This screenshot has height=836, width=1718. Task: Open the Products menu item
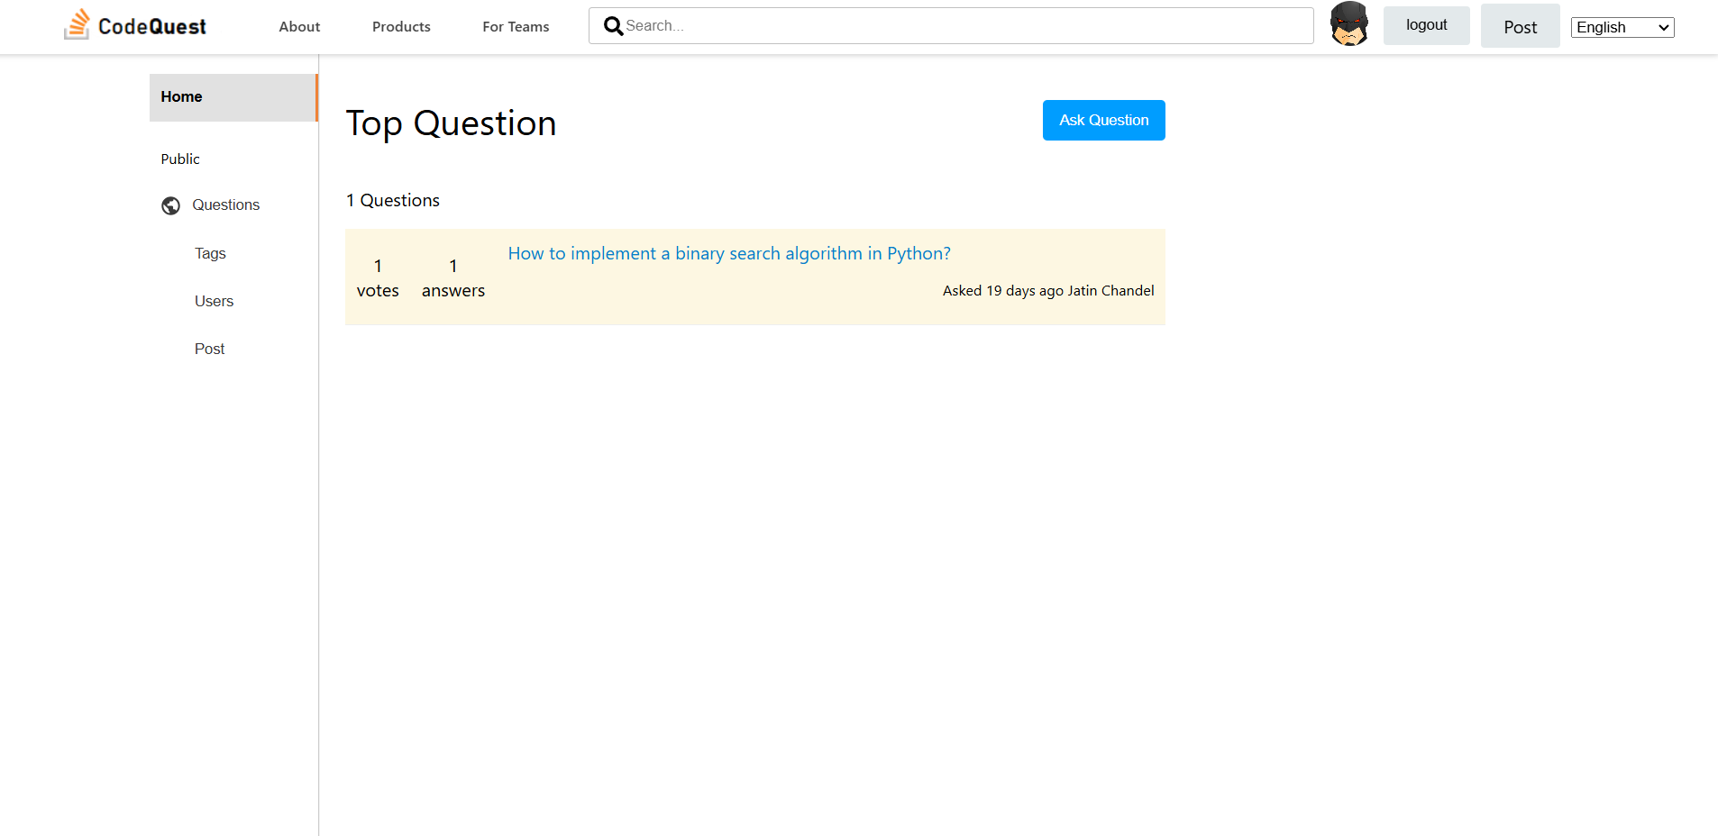401,27
